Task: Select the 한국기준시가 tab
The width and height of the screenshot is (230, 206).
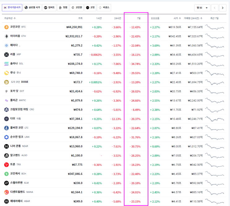Action: pyautogui.click(x=12, y=8)
